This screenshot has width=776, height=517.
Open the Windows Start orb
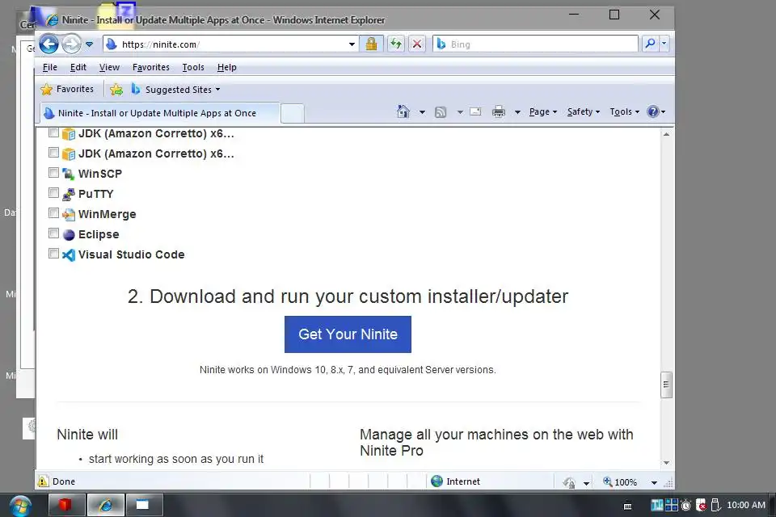click(19, 505)
